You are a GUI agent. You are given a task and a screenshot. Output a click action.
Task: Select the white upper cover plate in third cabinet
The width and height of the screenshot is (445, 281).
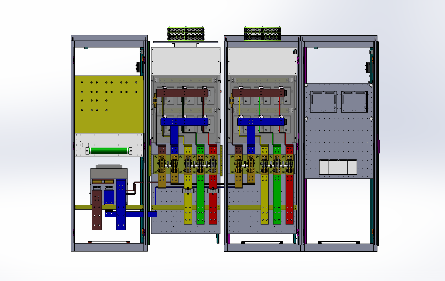[x=263, y=61]
